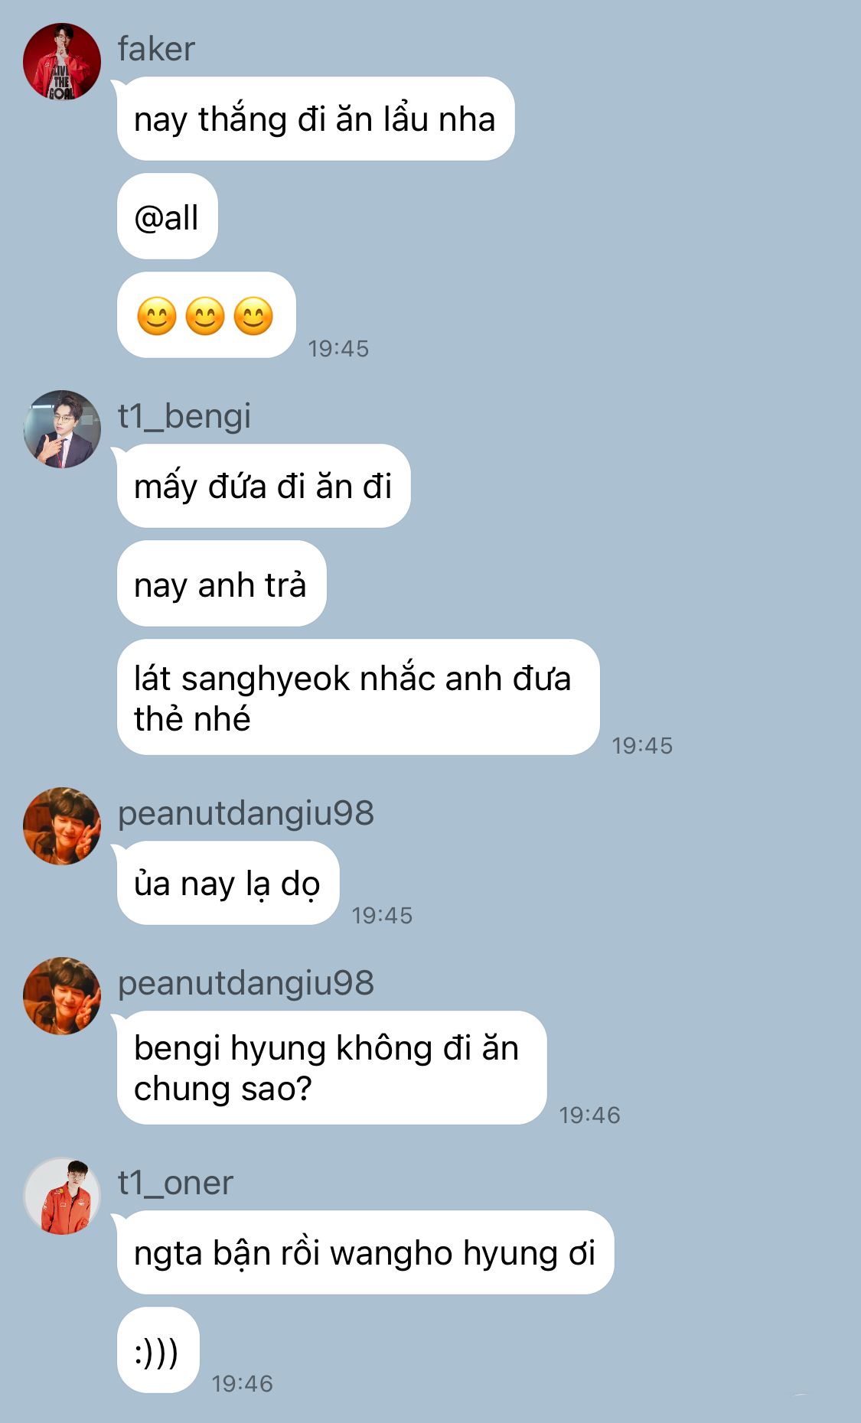Tap the @all mention bubble
This screenshot has width=861, height=1423.
(167, 217)
